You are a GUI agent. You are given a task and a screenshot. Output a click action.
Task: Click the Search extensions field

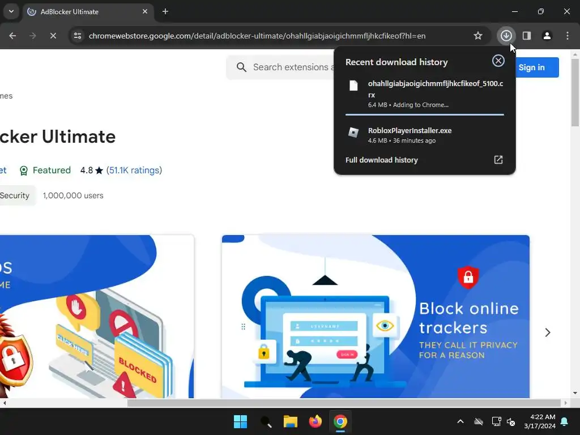pos(281,67)
